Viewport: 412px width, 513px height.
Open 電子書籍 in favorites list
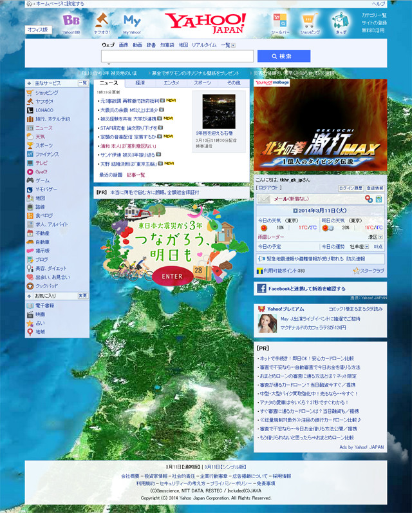click(45, 305)
